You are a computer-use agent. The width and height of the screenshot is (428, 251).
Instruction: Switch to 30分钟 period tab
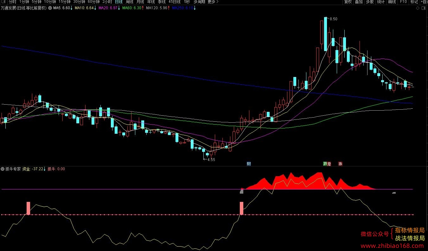pos(79,2)
